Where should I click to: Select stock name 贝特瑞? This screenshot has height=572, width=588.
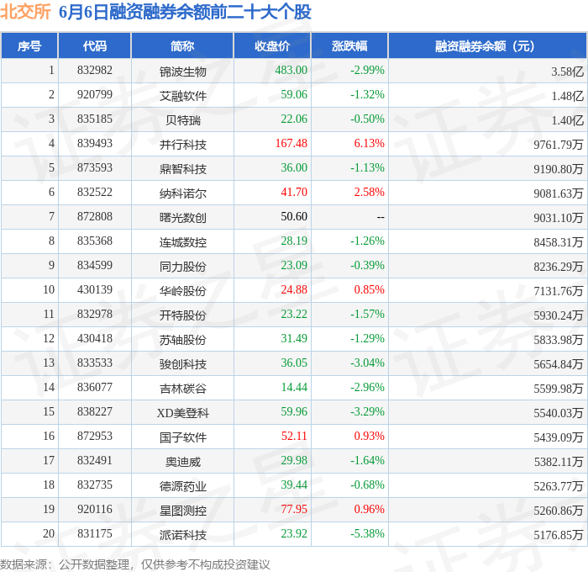click(x=182, y=120)
